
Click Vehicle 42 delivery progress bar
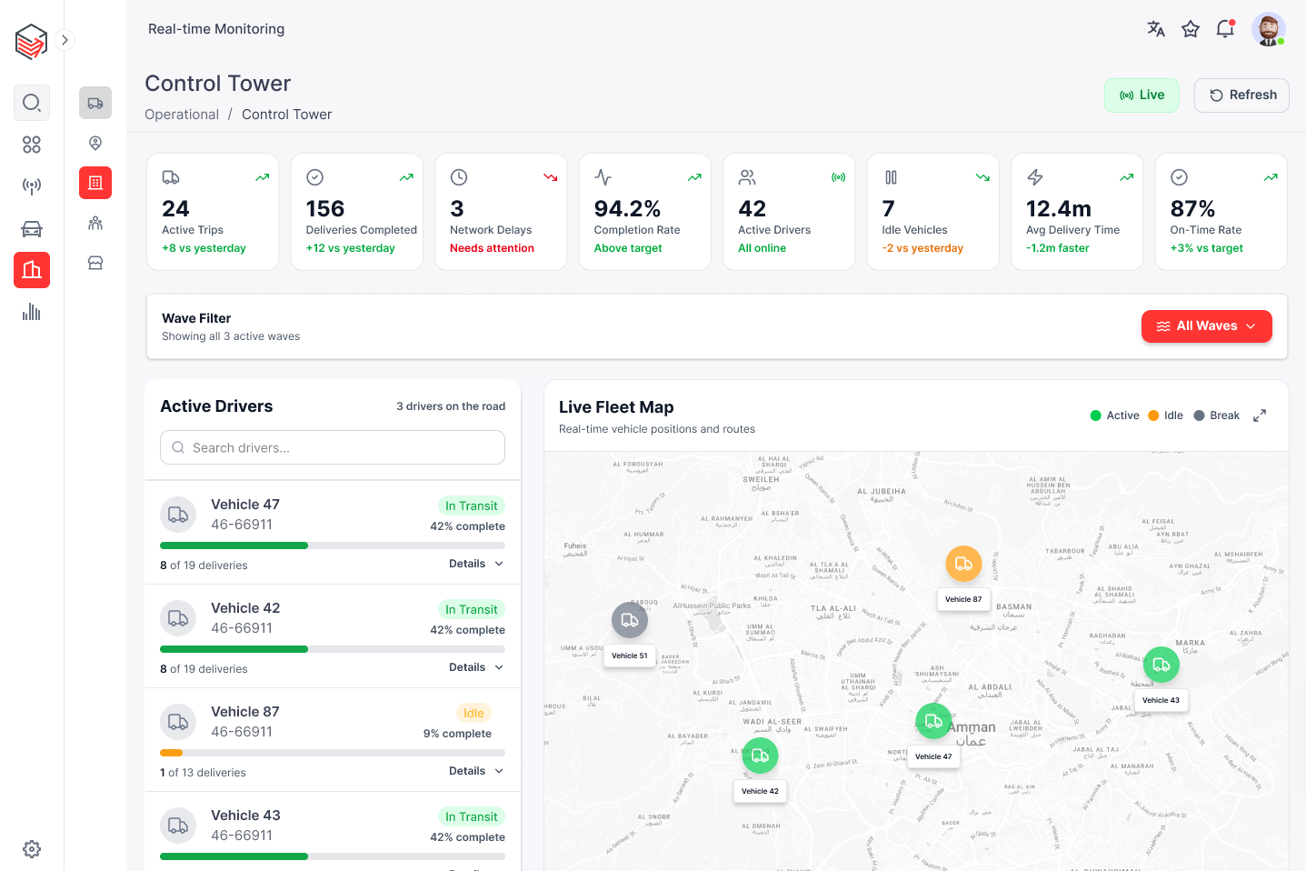[x=333, y=649]
